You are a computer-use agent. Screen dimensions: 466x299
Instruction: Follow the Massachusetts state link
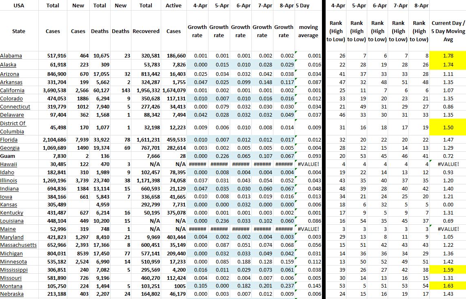[x=18, y=245]
